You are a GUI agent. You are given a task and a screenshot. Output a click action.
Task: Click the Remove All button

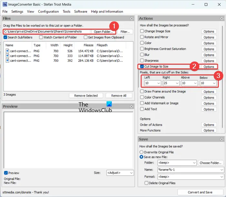(119, 95)
